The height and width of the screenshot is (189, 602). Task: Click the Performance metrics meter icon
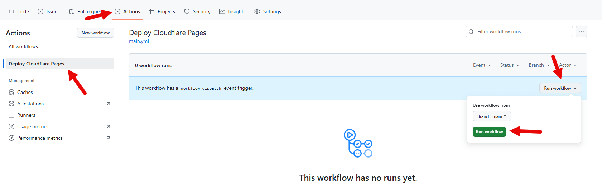click(x=11, y=138)
